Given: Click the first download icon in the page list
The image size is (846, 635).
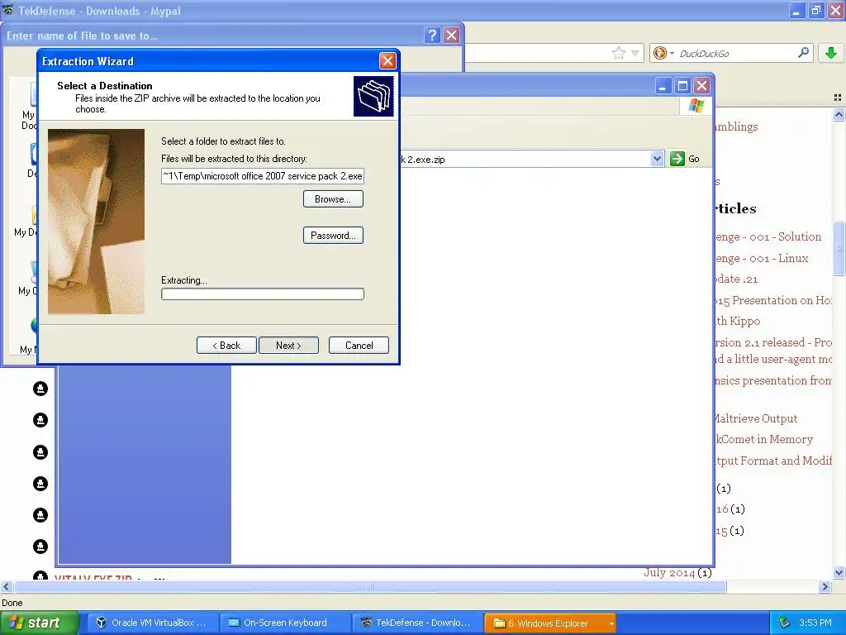Looking at the screenshot, I should tap(40, 389).
